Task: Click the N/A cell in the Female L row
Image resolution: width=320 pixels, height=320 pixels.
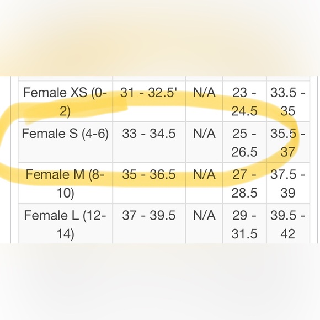Action: 204,223
